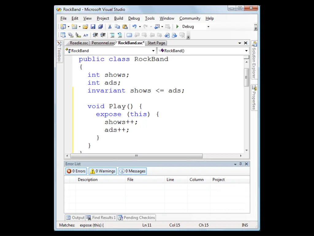Save file with the floppy disk icon

[93, 26]
